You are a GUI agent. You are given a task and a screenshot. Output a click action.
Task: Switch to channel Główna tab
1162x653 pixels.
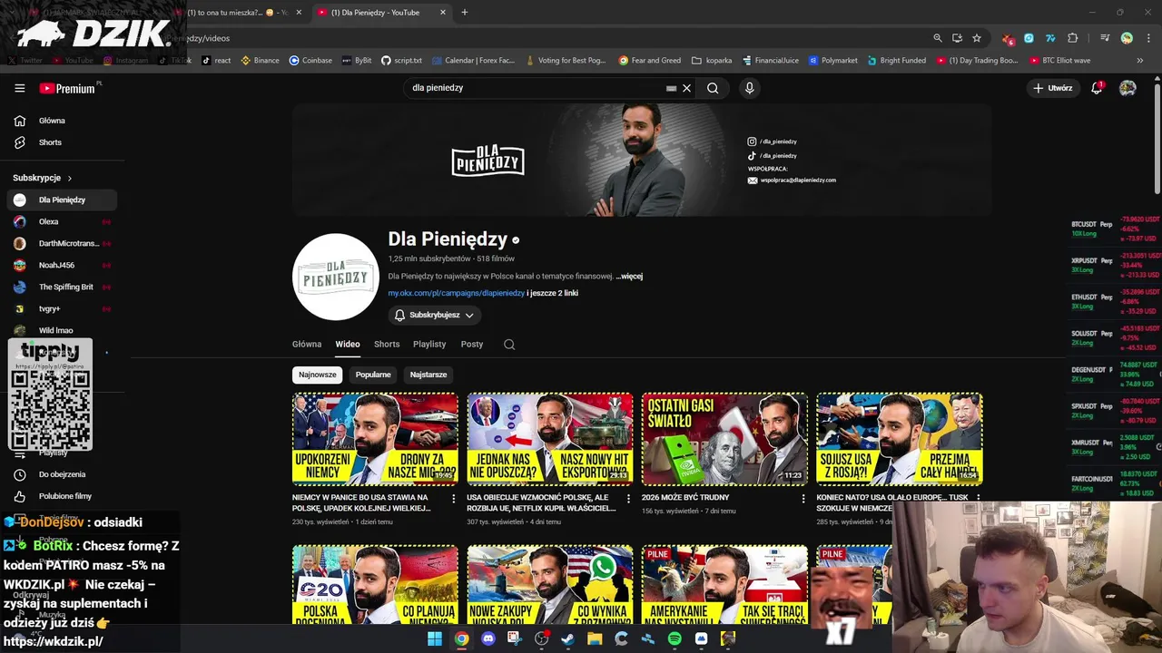pyautogui.click(x=307, y=345)
